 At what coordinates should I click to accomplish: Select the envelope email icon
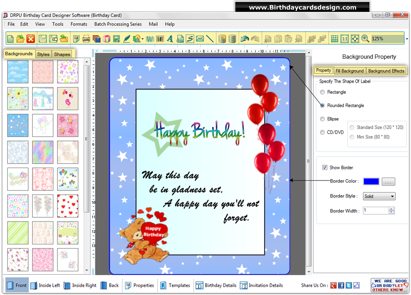coord(200,38)
